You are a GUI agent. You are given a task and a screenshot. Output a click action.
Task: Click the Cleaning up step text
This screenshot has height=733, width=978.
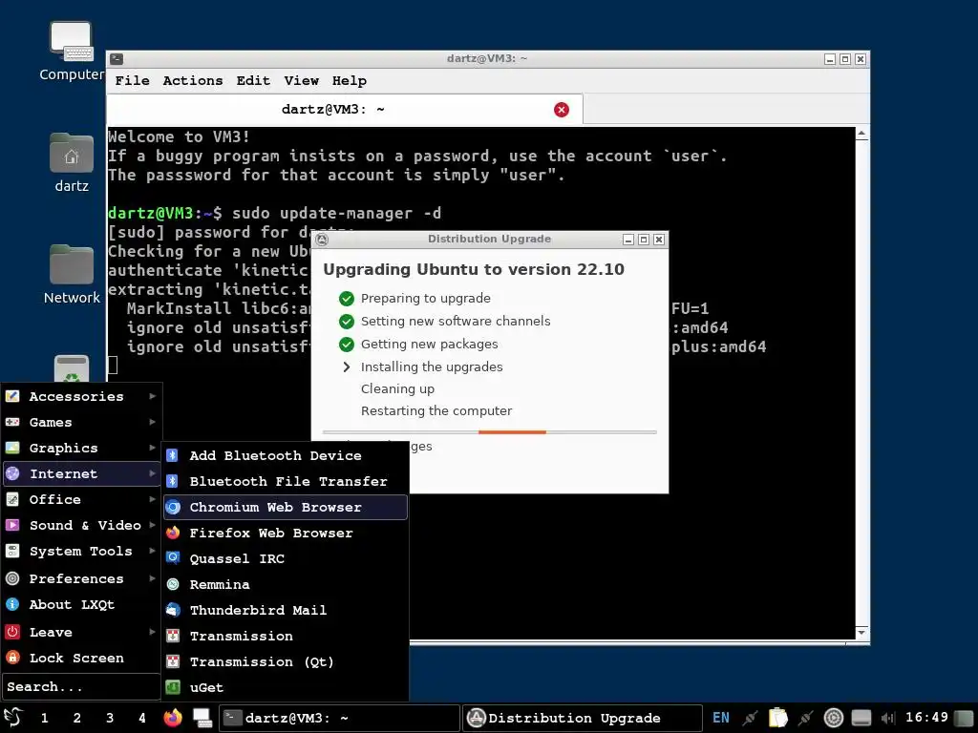(x=397, y=389)
